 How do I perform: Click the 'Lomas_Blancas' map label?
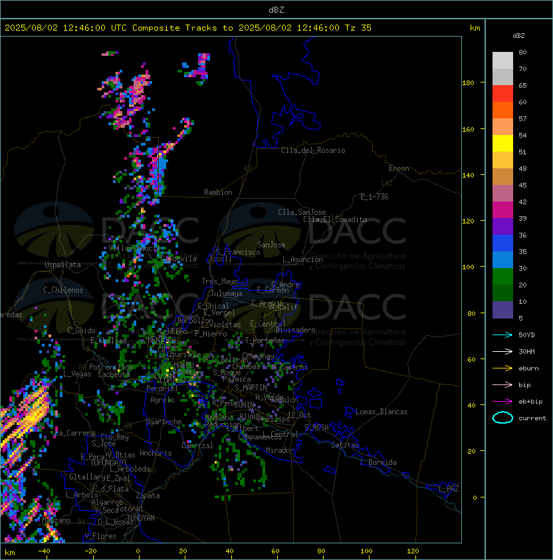(382, 412)
